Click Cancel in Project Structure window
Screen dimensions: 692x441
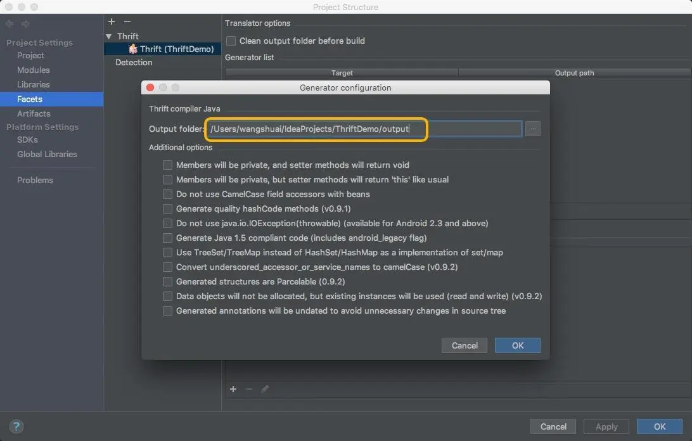tap(553, 426)
